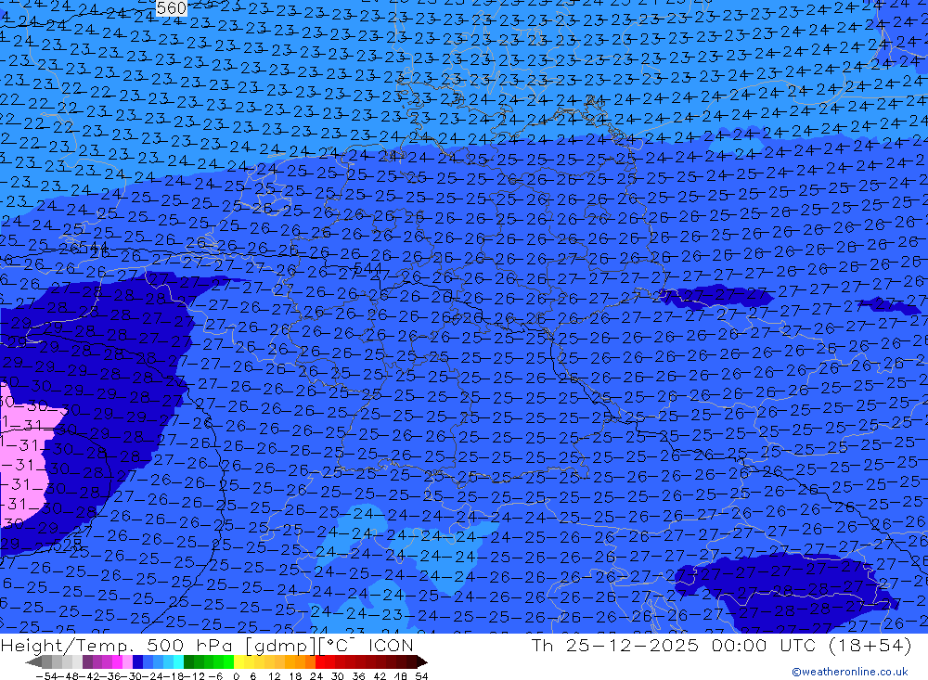Click the -54 label under the colour scale
This screenshot has width=928, height=680.
pos(47,676)
